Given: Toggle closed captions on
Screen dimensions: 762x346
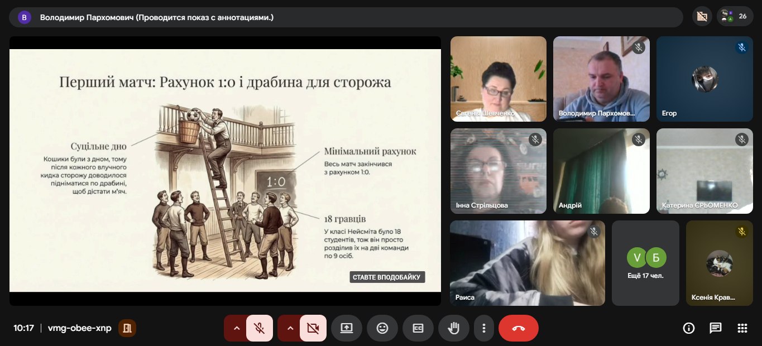Looking at the screenshot, I should (418, 328).
